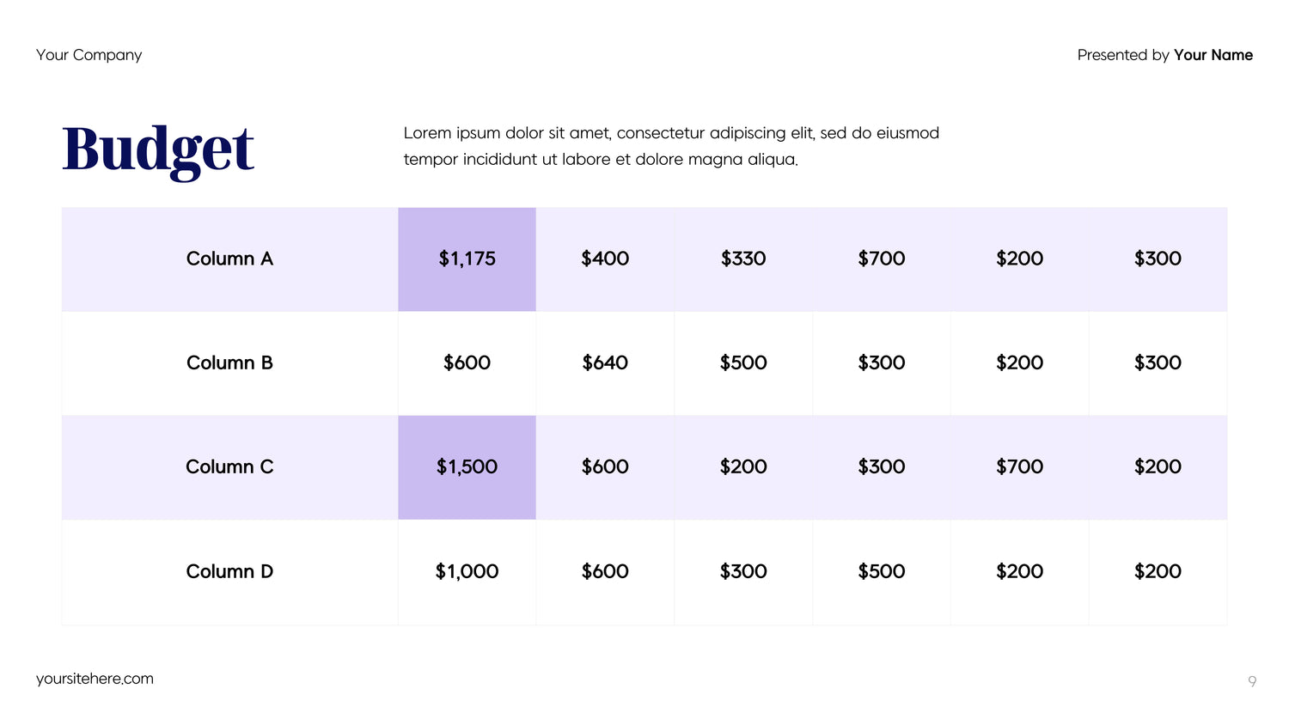1289x725 pixels.
Task: Select the $640 table cell
Action: click(605, 362)
